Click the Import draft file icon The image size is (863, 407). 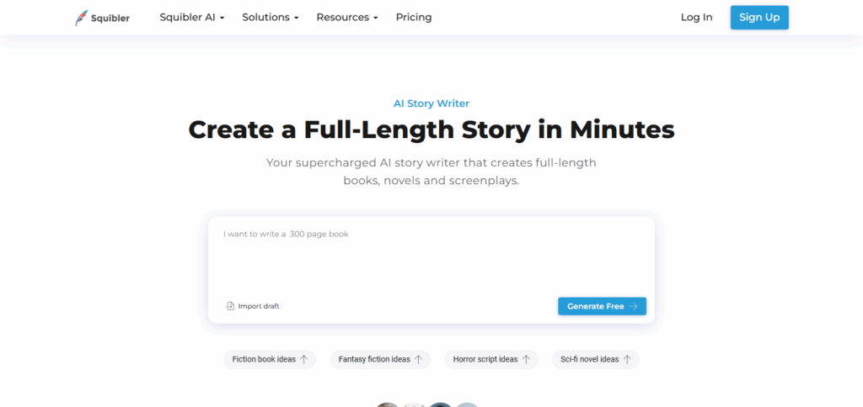coord(230,306)
